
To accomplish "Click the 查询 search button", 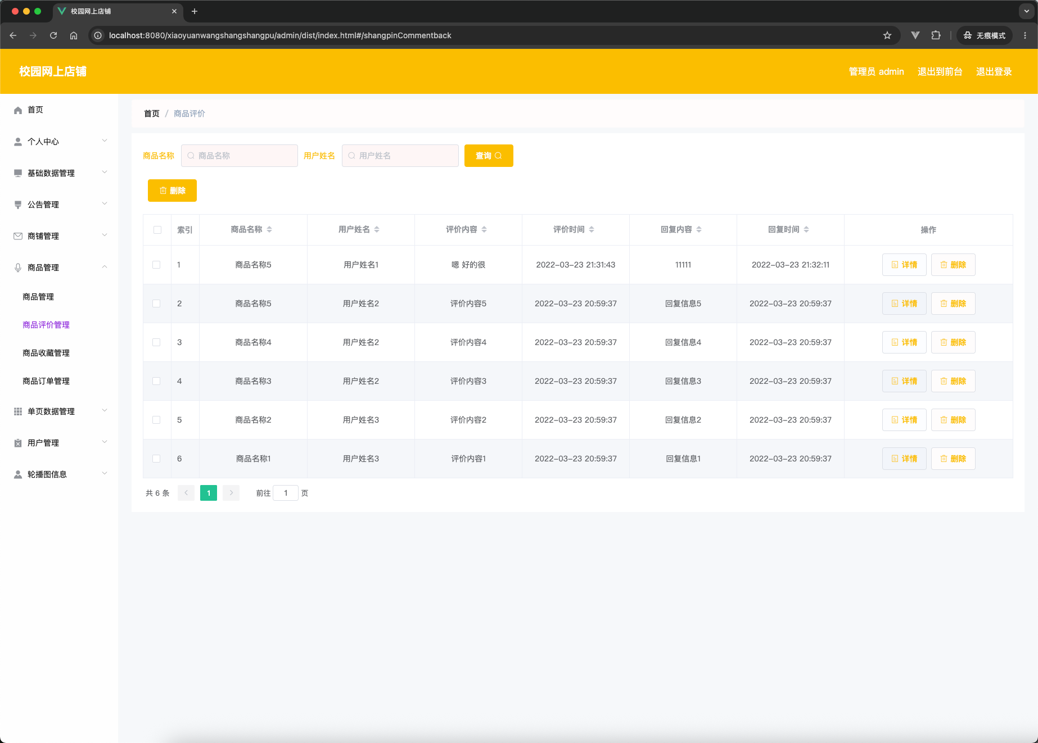I will 489,156.
